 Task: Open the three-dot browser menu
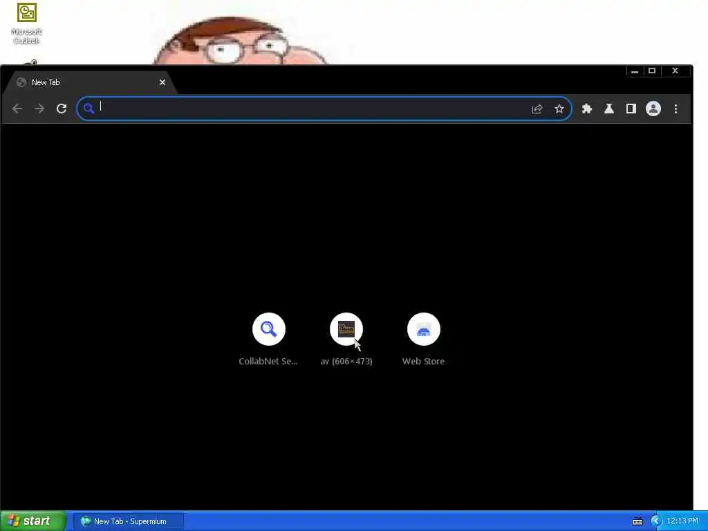tap(676, 109)
